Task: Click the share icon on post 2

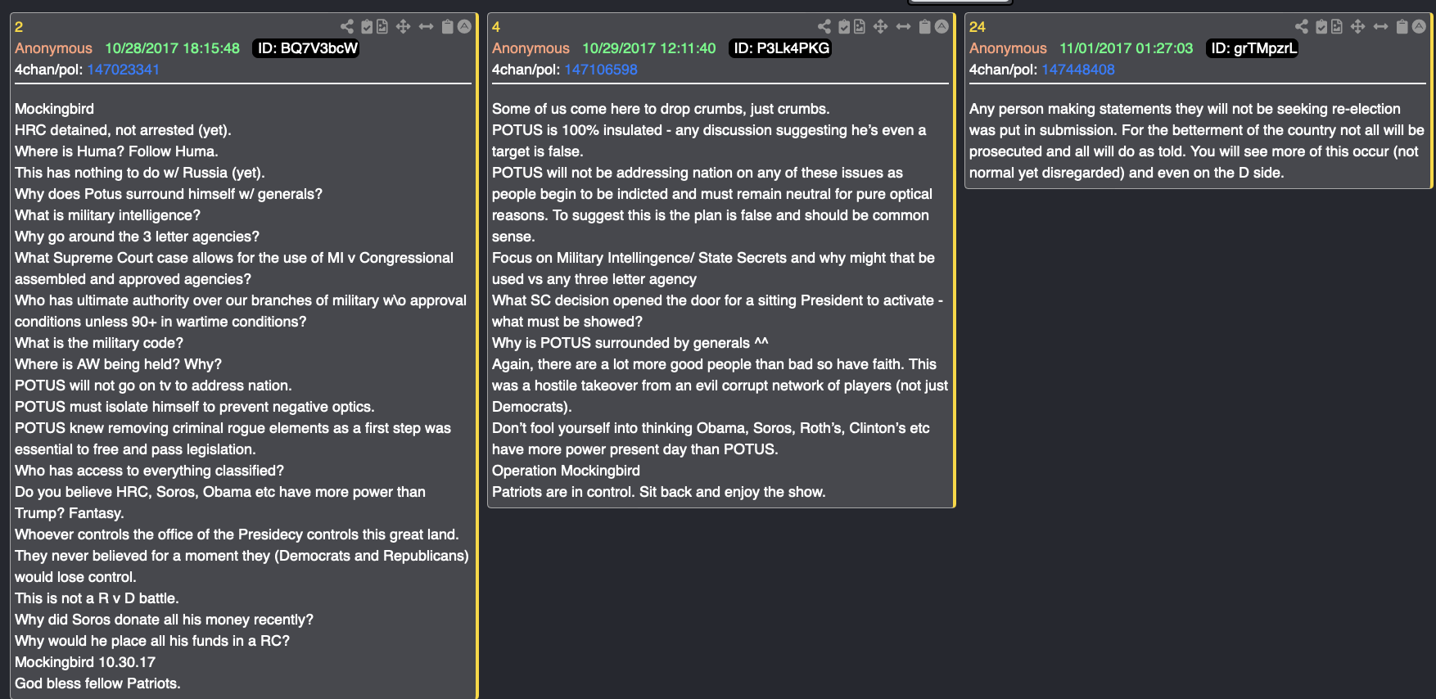Action: coord(347,26)
